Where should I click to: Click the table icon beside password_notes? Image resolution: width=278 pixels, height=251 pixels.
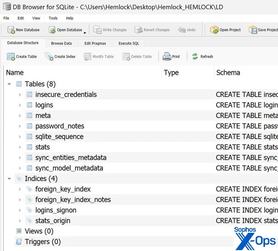coord(29,126)
